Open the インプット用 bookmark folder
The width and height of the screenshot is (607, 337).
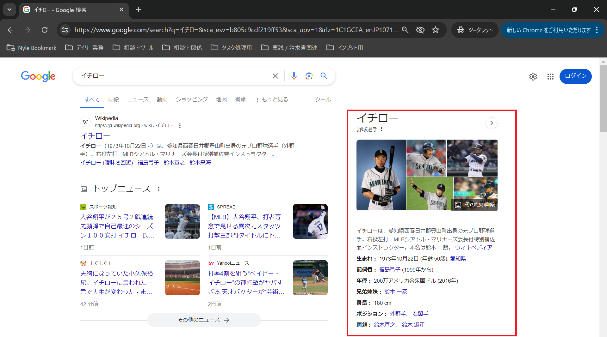pos(345,48)
